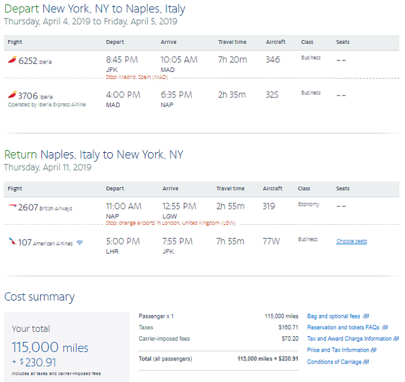The width and height of the screenshot is (405, 382).
Task: Click aircraft code 77W on the return flight
Action: coord(270,242)
